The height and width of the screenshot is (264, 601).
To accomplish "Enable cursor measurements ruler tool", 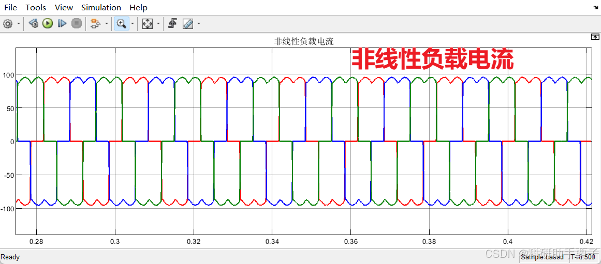I will tap(188, 24).
